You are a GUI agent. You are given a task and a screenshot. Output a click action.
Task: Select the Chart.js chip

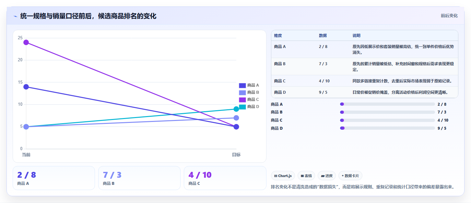(283, 176)
